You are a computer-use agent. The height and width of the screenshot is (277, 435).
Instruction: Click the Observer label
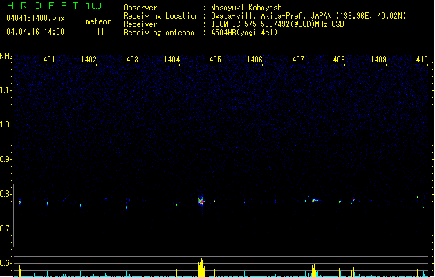coord(140,8)
